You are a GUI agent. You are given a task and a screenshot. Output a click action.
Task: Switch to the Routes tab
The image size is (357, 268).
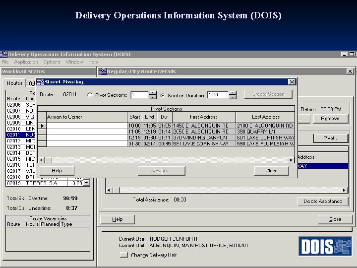click(x=14, y=83)
